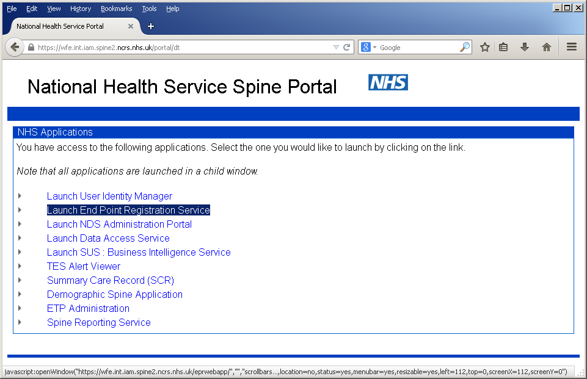Launch Data Access Service link
This screenshot has height=379, width=587.
tap(108, 239)
